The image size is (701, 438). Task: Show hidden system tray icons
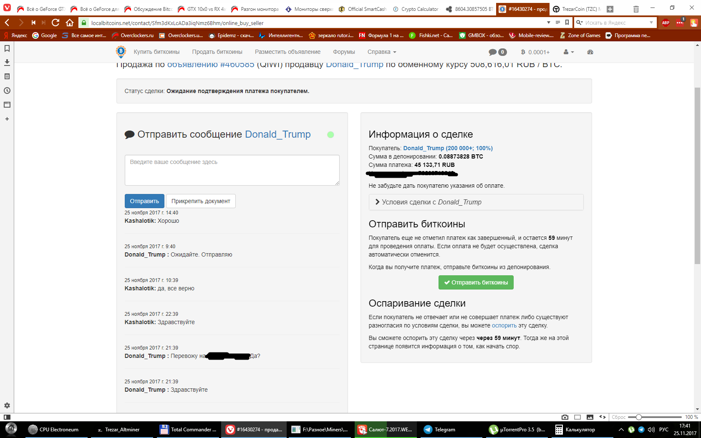click(x=621, y=430)
